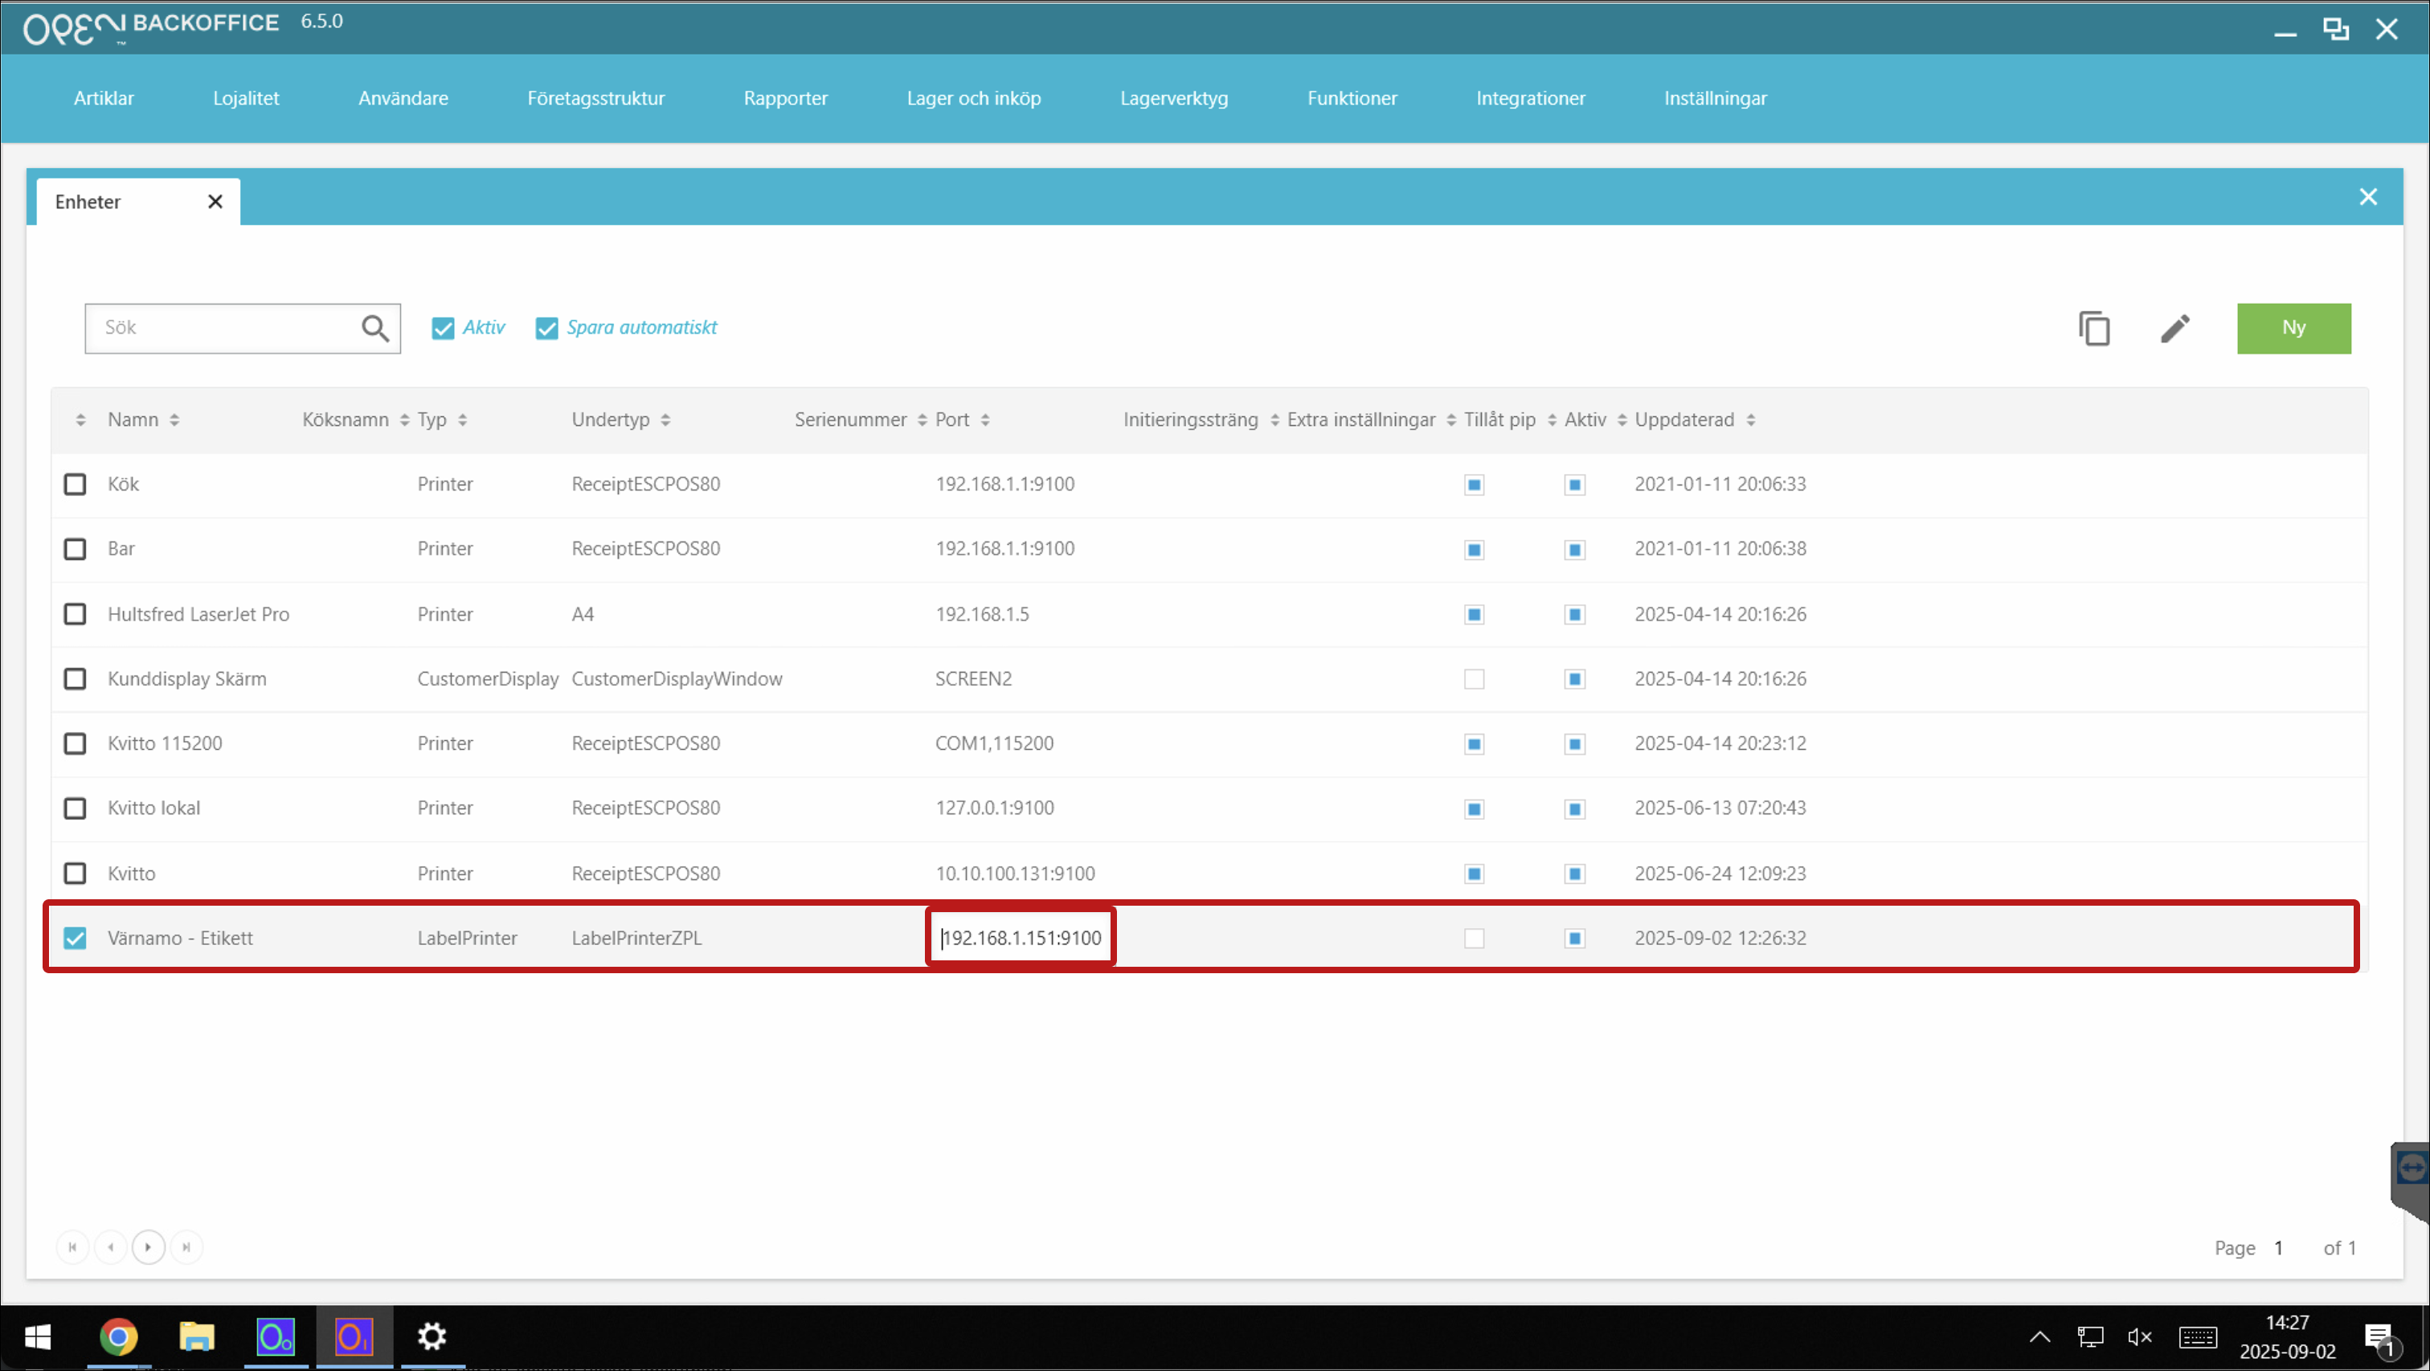Open the Funktioner menu

coord(1352,98)
